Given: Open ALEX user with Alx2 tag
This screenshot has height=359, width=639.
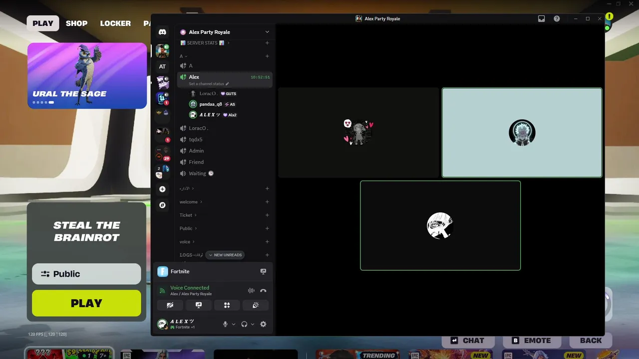Looking at the screenshot, I should 213,115.
